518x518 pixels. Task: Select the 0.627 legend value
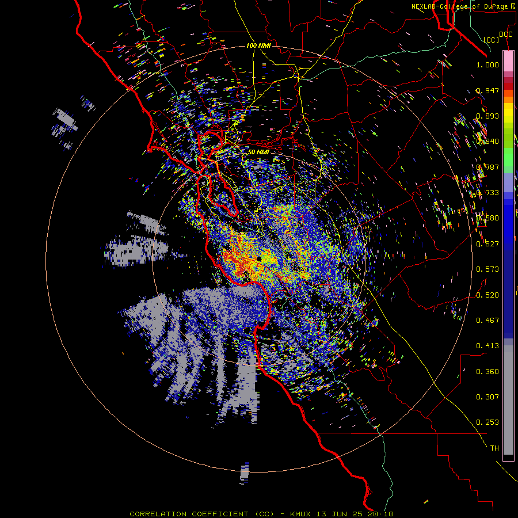(x=487, y=244)
